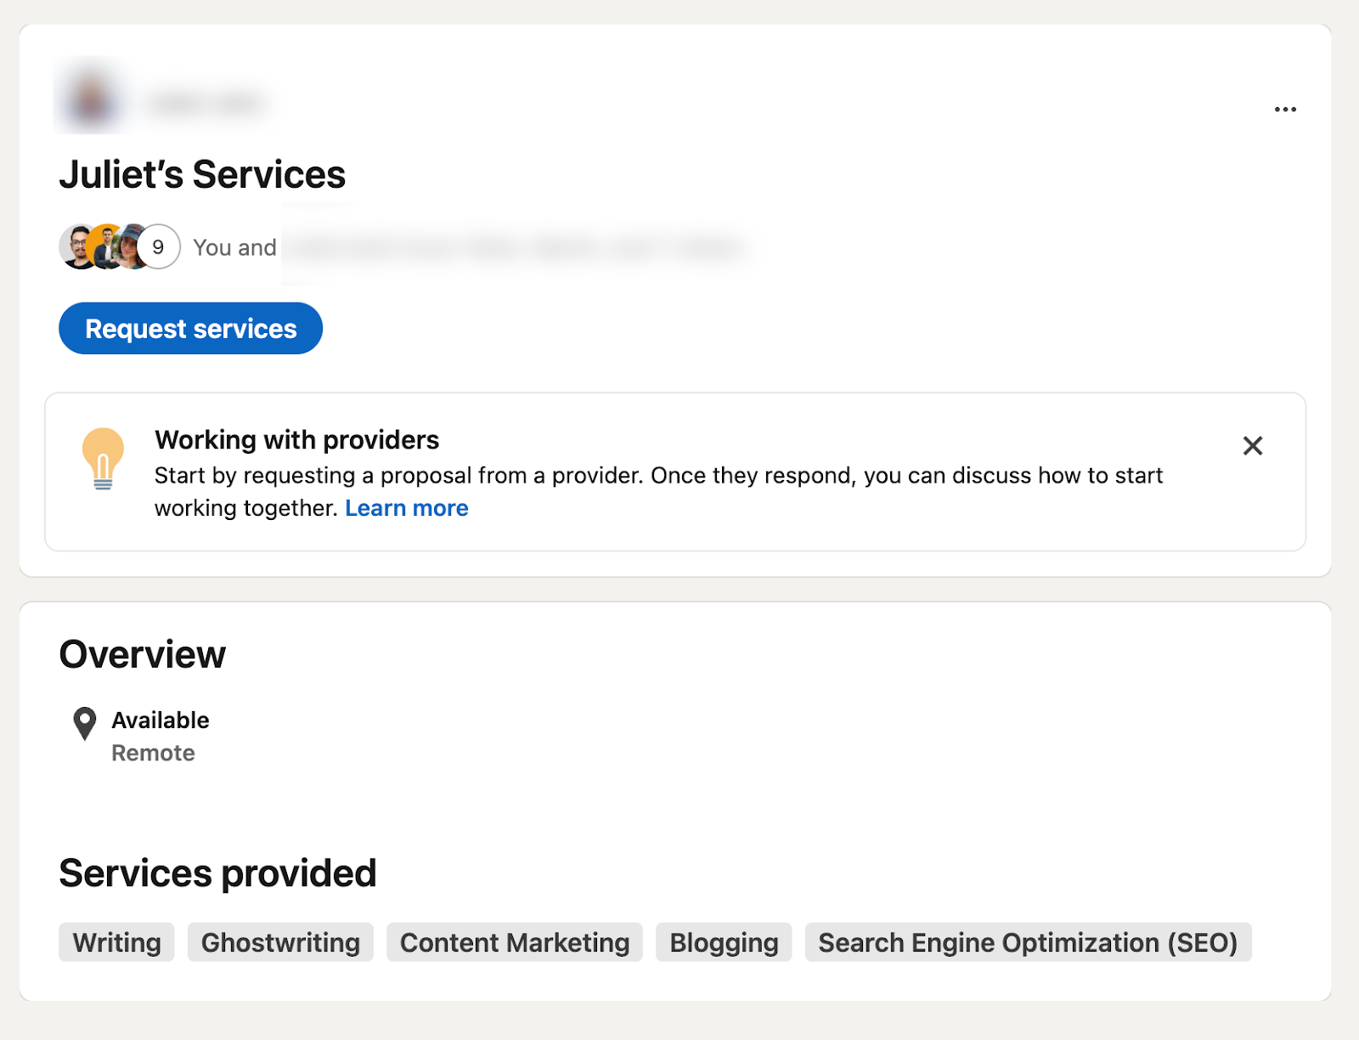The height and width of the screenshot is (1040, 1359).
Task: Click the circular 9 mutual connections badge
Action: (156, 247)
